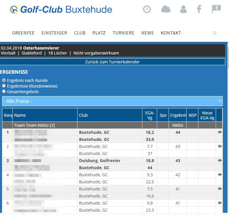This screenshot has width=229, height=219.
Task: Open the TURNIERE menu
Action: pyautogui.click(x=123, y=33)
